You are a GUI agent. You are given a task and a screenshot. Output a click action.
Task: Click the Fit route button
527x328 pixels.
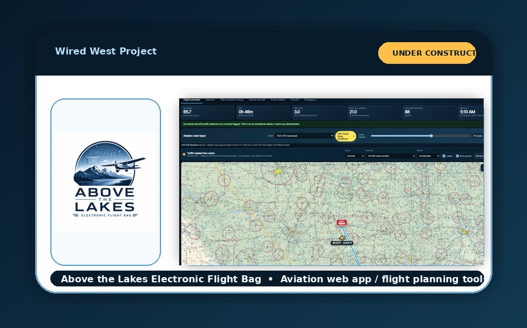[x=478, y=136]
